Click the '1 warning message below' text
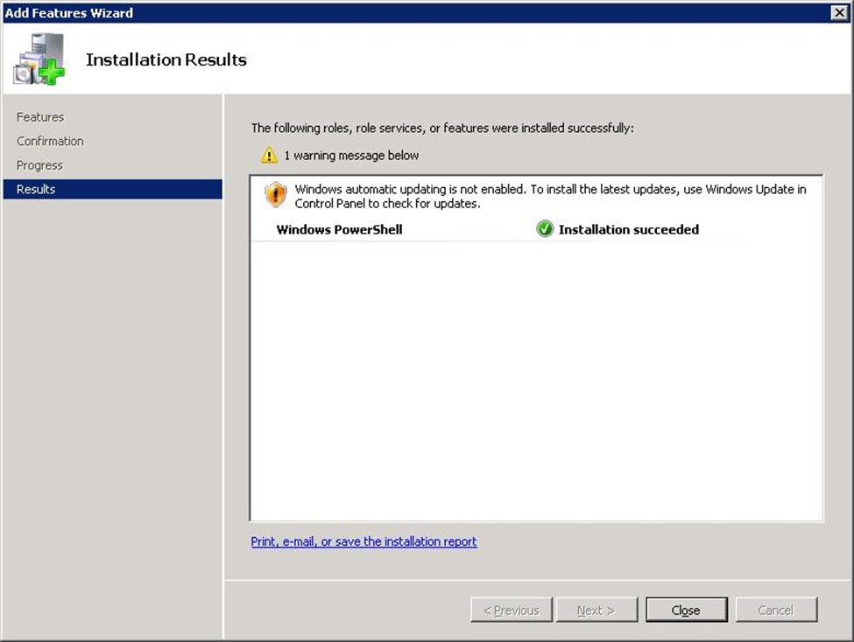The image size is (854, 642). (x=351, y=156)
